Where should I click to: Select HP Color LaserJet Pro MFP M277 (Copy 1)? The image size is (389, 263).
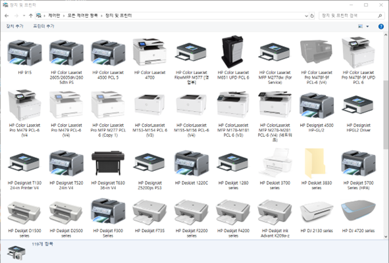click(108, 114)
